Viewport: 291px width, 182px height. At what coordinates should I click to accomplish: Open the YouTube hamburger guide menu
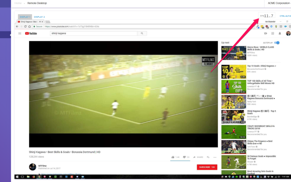(20, 33)
